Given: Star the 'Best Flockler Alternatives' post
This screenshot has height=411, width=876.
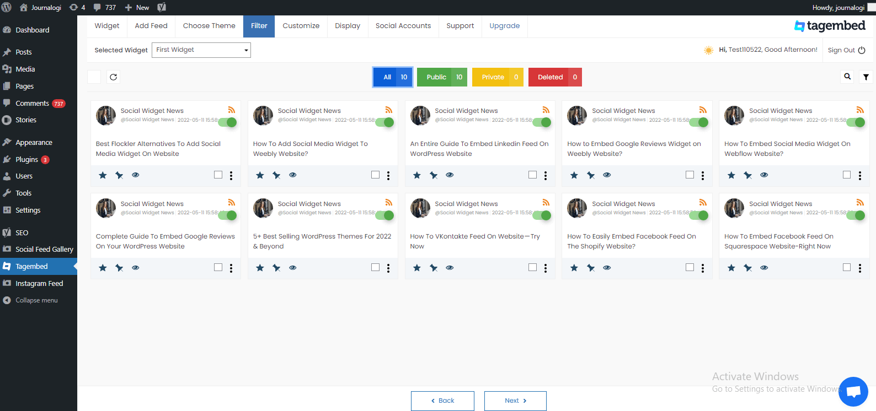Looking at the screenshot, I should [x=103, y=175].
